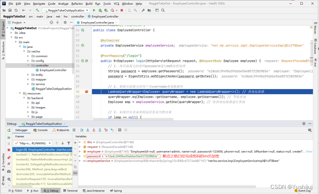Viewport: 319px width, 194px height.
Task: Toggle breakpoint on line 38
Action: [x=87, y=92]
